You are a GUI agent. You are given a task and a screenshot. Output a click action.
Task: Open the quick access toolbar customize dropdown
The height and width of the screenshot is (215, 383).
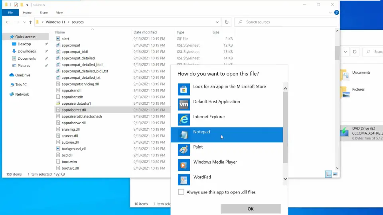tap(27, 5)
